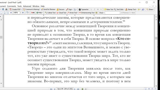Click inside the Find text field
The image size is (160, 90).
(x=112, y=13)
